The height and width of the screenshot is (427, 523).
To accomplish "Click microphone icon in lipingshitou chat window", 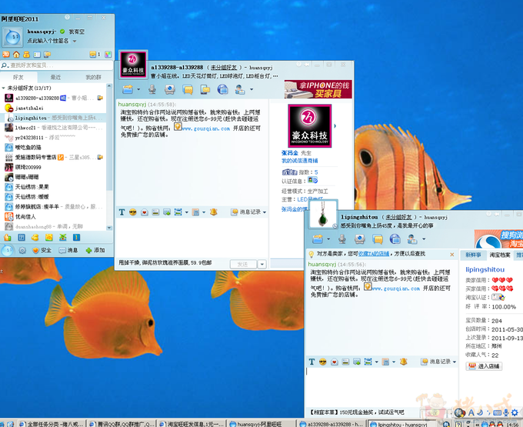I will [342, 239].
